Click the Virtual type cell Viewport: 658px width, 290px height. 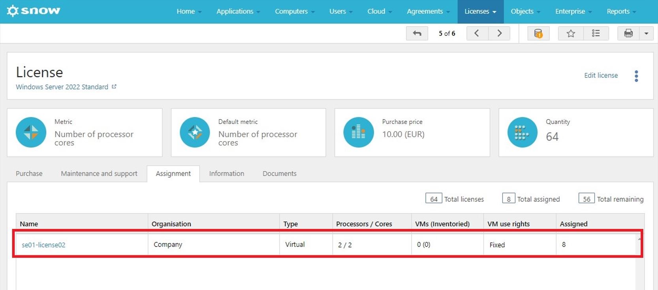coord(306,245)
